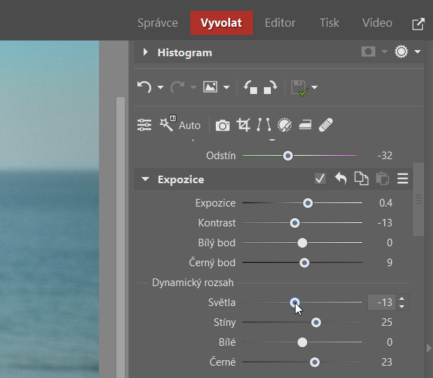Toggle the Expozice group checkbox

(x=320, y=179)
